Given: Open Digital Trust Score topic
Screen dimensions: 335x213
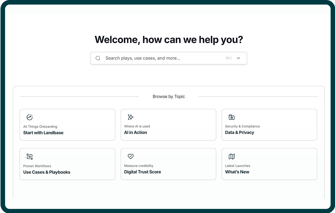Looking at the screenshot, I should [x=168, y=164].
